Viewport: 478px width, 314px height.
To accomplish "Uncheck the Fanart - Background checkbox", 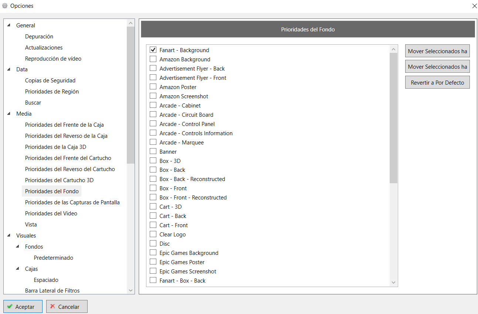I will click(x=153, y=50).
